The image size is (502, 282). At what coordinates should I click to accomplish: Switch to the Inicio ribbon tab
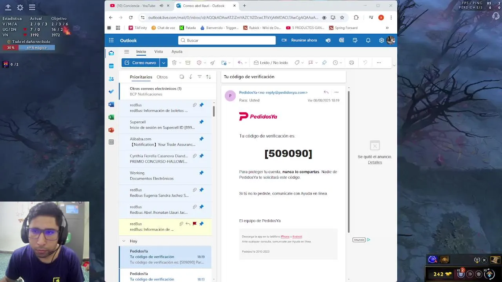(x=141, y=52)
